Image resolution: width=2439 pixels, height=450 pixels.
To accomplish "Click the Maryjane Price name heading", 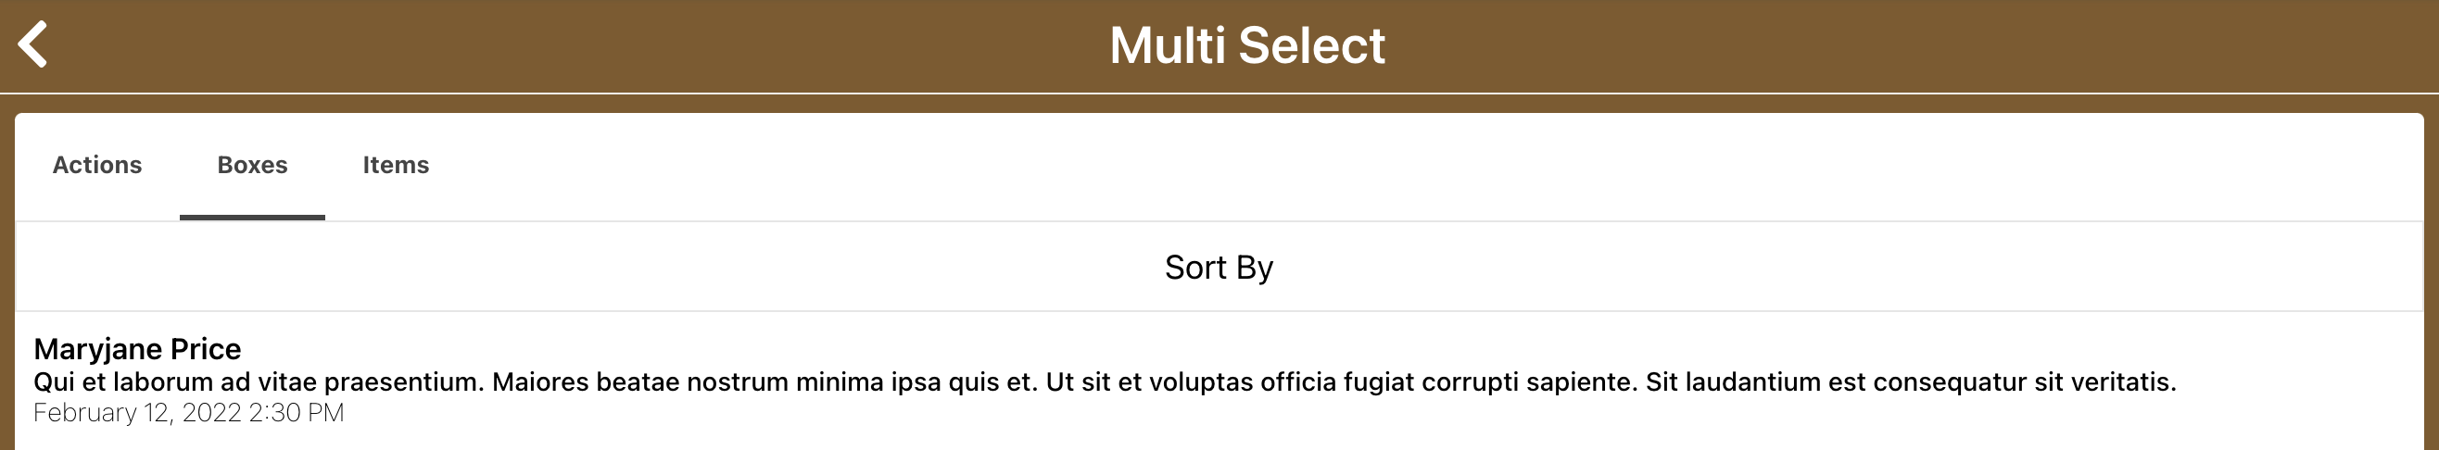I will (137, 349).
